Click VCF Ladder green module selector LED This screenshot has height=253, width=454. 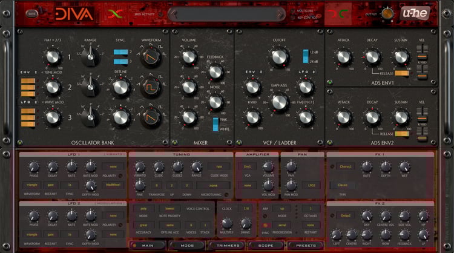(x=239, y=142)
